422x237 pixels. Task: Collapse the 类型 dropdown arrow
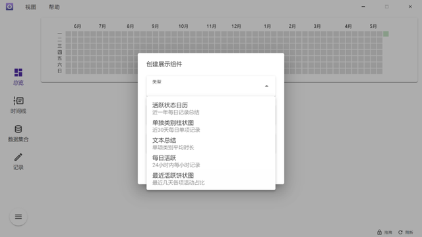point(266,86)
